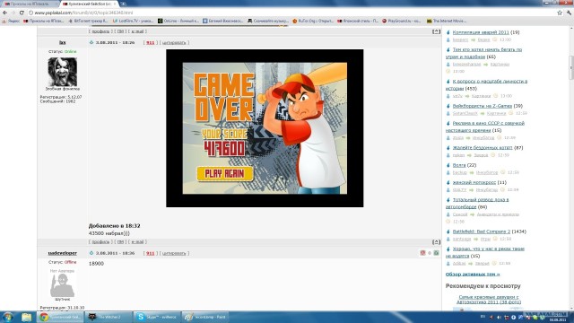Open profile link under lxs post
Image resolution: width=574 pixels, height=323 pixels.
pos(100,242)
